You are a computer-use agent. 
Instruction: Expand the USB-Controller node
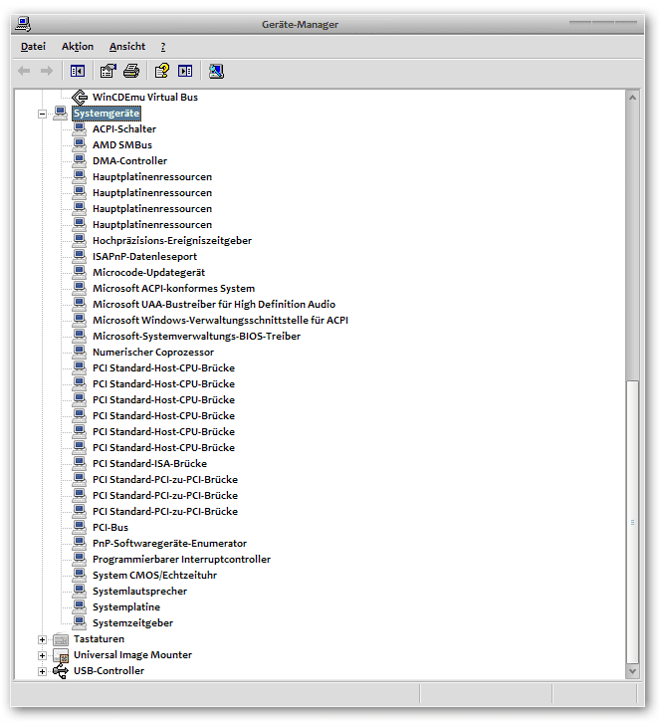click(x=42, y=671)
